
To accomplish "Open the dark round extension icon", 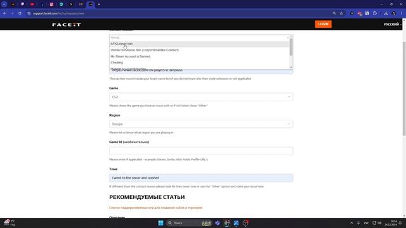I will tap(351, 13).
